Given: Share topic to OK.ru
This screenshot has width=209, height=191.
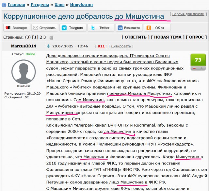Looking at the screenshot, I should 157,28.
